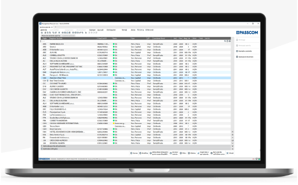Expand the Azienda collegata section
This screenshot has height=185, width=298.
[136, 149]
